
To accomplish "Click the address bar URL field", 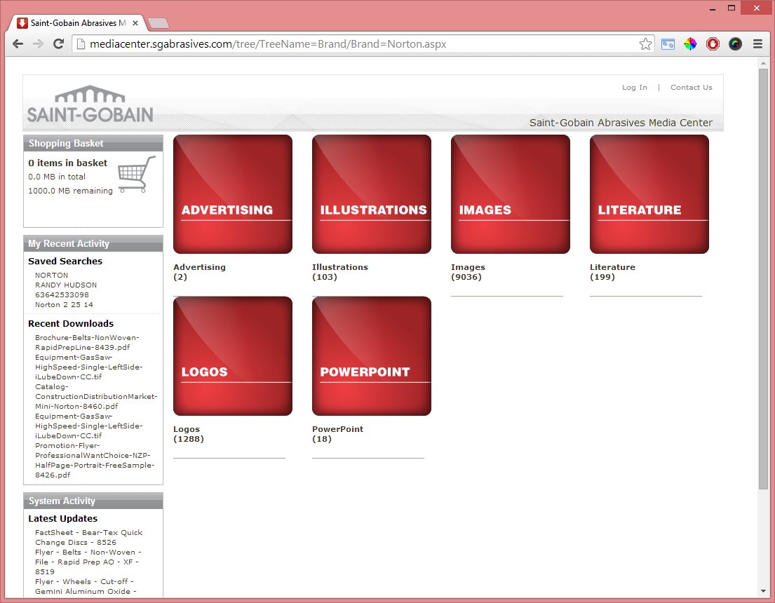I will [363, 44].
